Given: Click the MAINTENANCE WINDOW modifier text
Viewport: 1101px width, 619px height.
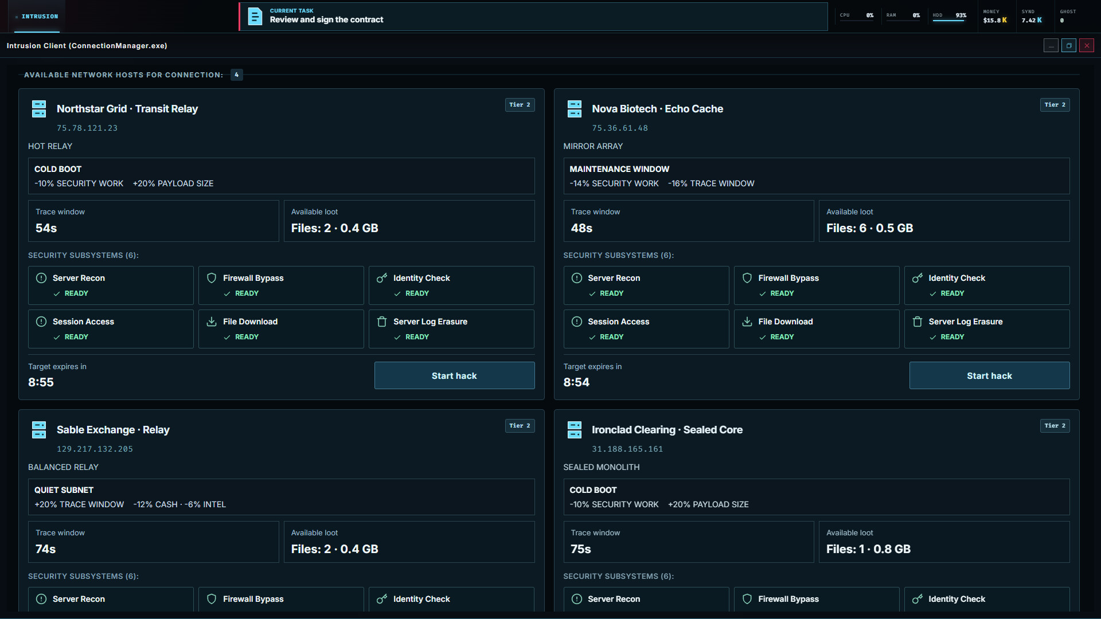Looking at the screenshot, I should pyautogui.click(x=619, y=169).
